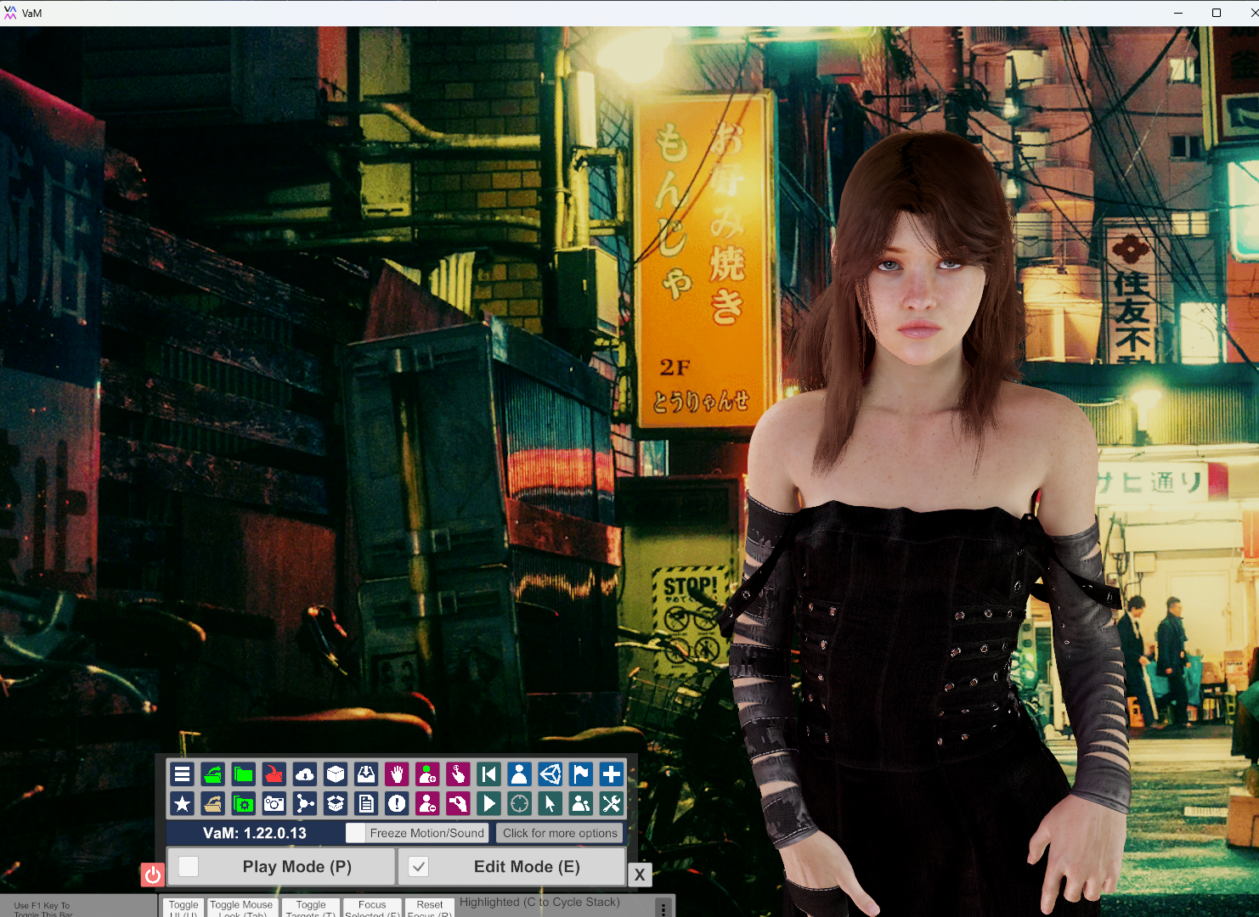Click the magenta grabbing hand icon

[458, 803]
